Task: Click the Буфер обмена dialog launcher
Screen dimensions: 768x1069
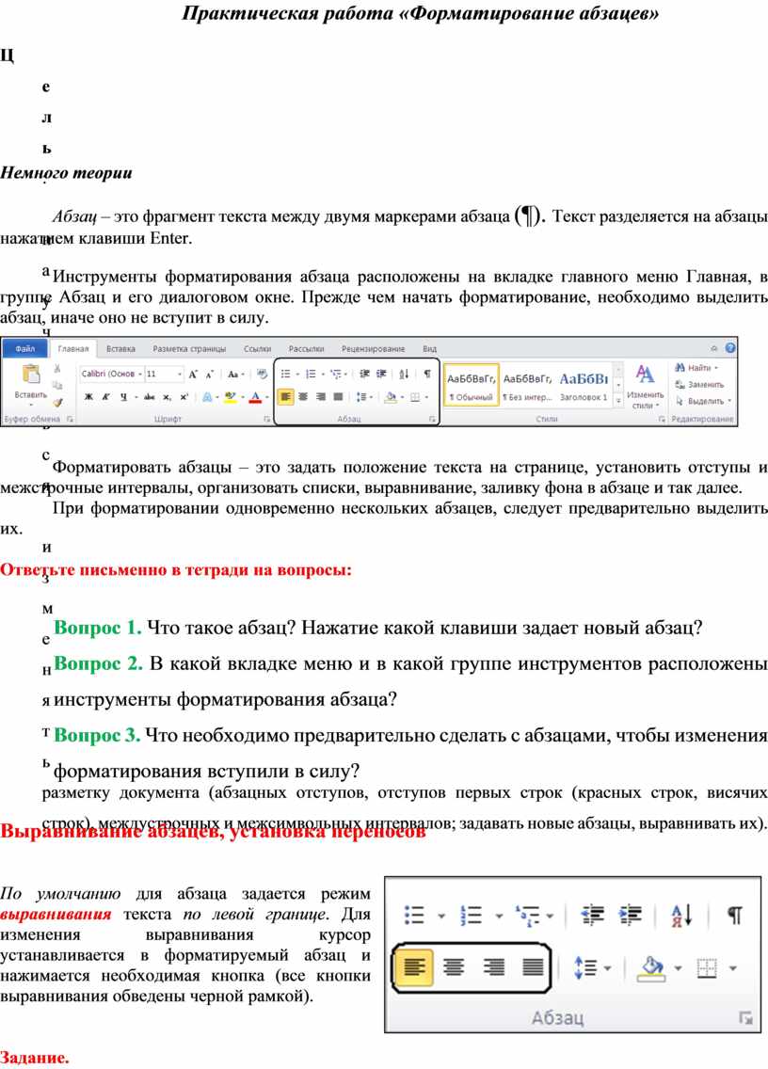Action: (70, 419)
